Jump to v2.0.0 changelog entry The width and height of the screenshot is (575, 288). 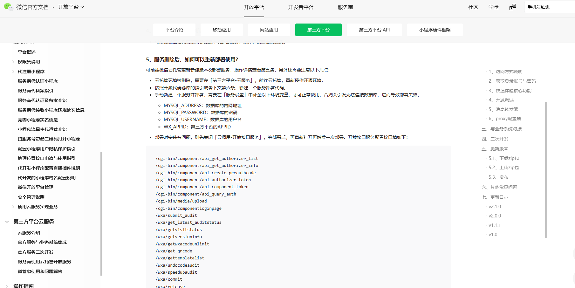point(495,216)
